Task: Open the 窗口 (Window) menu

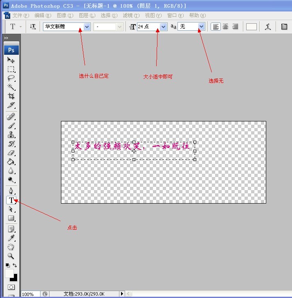Action: 175,16
